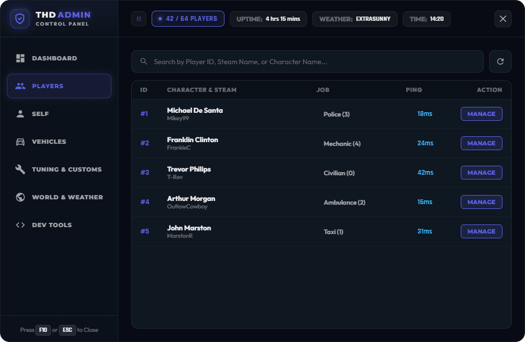Open the Dashboard section

click(59, 58)
